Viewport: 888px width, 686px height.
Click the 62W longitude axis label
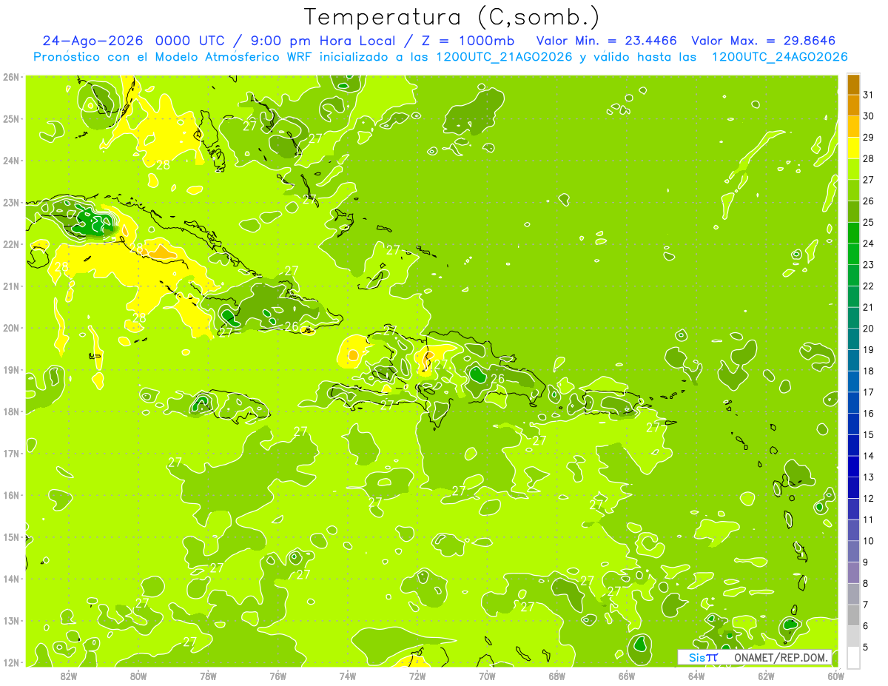pyautogui.click(x=766, y=676)
